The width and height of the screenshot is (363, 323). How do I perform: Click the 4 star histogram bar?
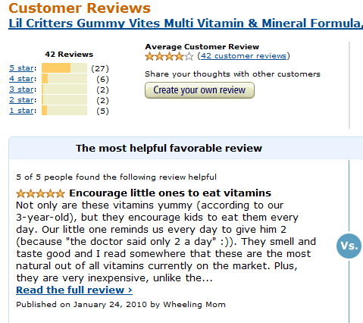coord(64,79)
